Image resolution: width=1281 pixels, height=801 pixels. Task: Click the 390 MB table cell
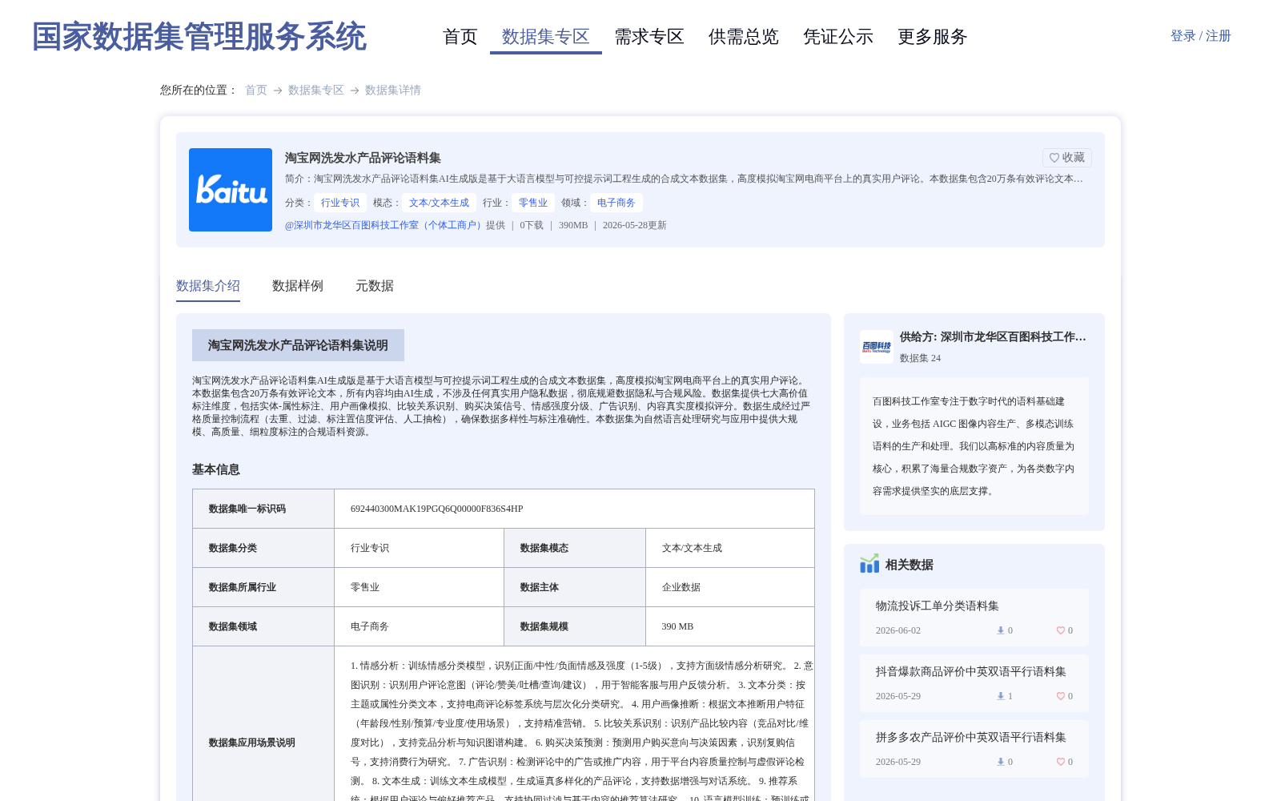click(x=730, y=626)
